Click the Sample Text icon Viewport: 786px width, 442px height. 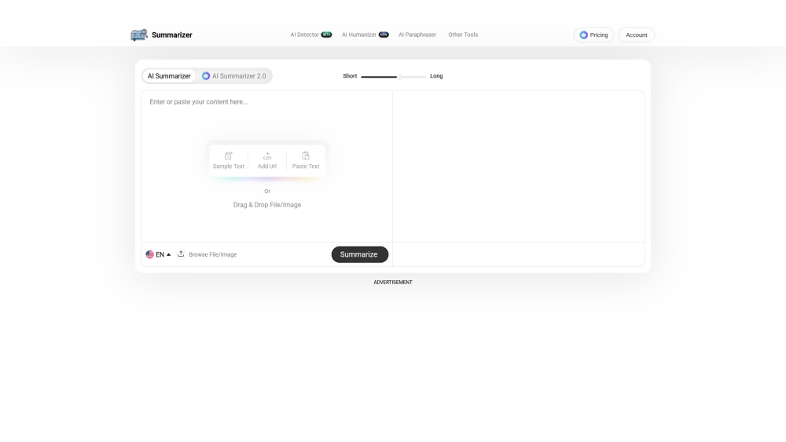[x=229, y=156]
